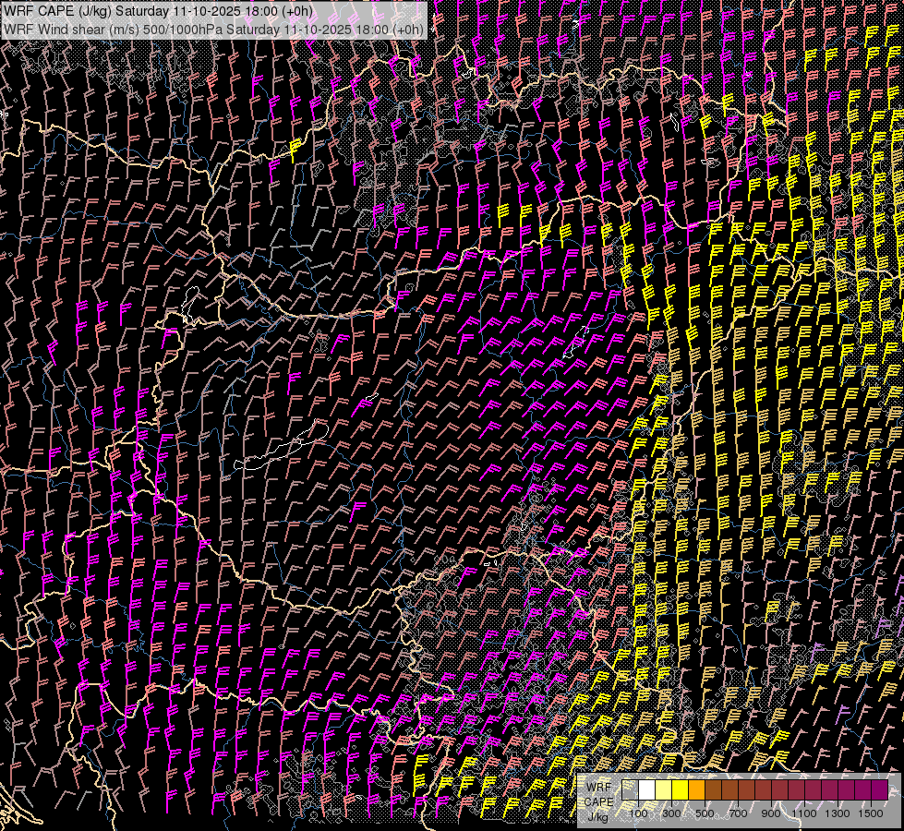This screenshot has height=831, width=904.
Task: Select the 700 legend scale label
Action: click(x=738, y=813)
